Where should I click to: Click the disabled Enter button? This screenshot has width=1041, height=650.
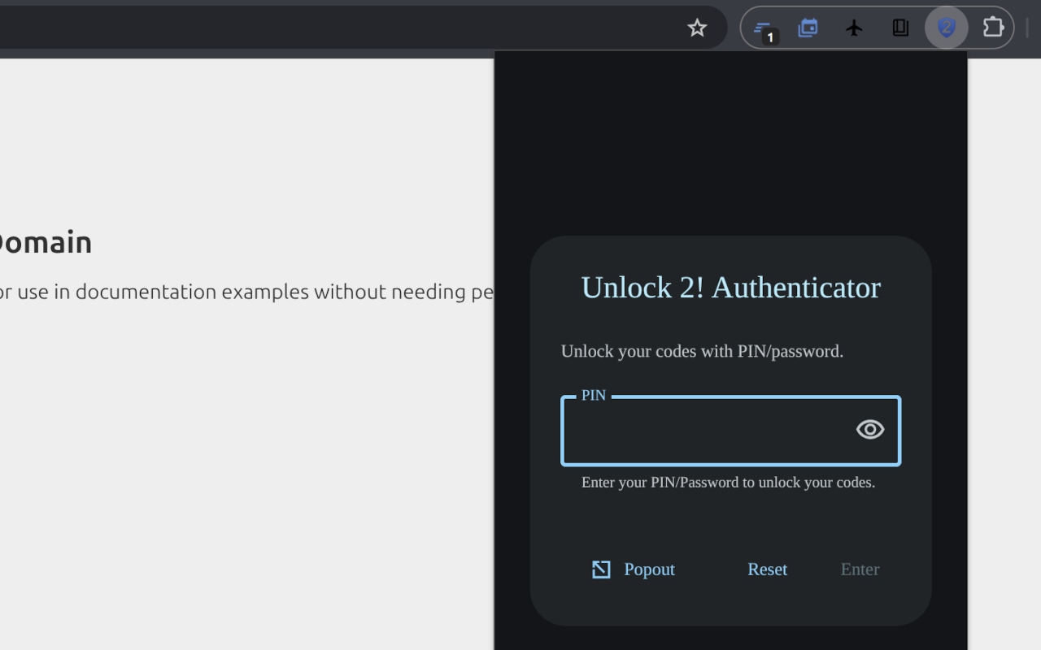click(x=860, y=569)
